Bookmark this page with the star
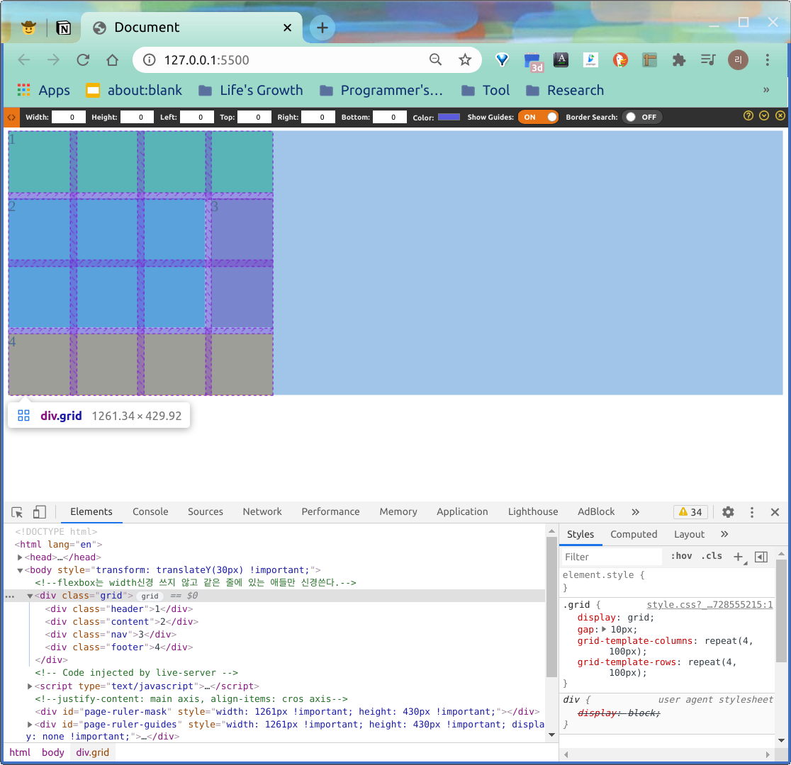This screenshot has width=791, height=765. coord(465,60)
